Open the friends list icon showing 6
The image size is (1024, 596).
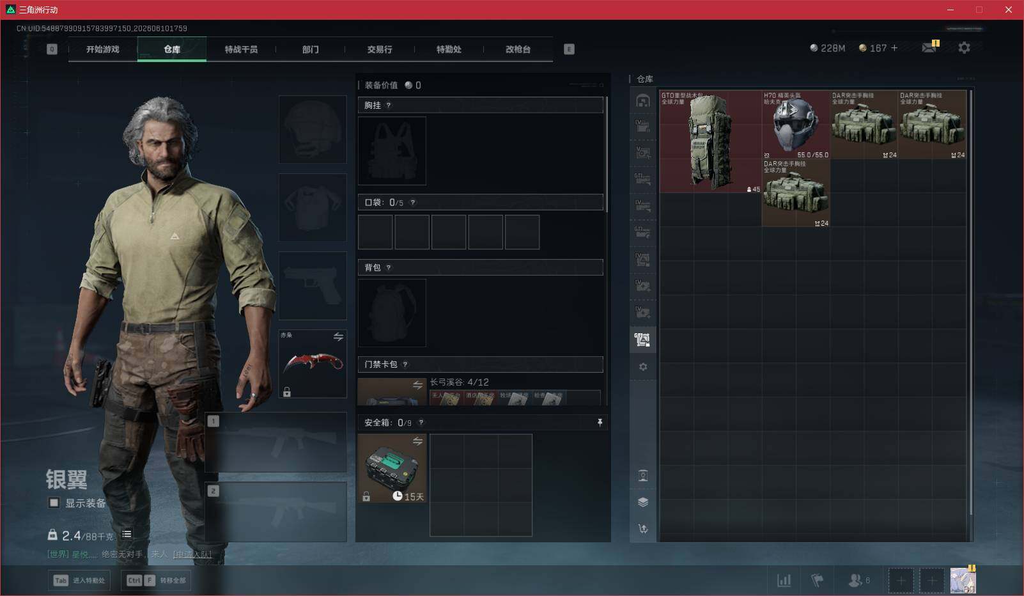point(858,580)
